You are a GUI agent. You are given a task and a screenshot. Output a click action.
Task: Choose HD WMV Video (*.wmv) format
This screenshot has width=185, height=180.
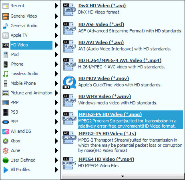[x=105, y=96]
